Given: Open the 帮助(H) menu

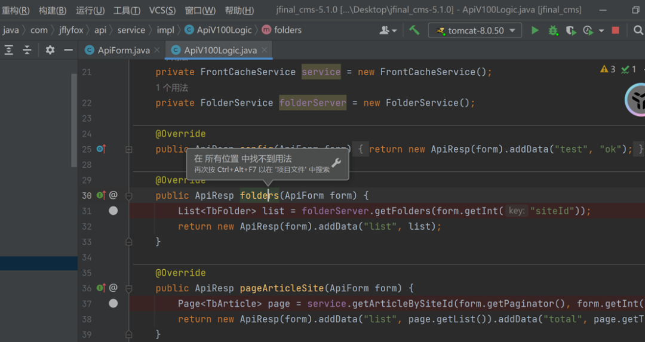Looking at the screenshot, I should 239,10.
